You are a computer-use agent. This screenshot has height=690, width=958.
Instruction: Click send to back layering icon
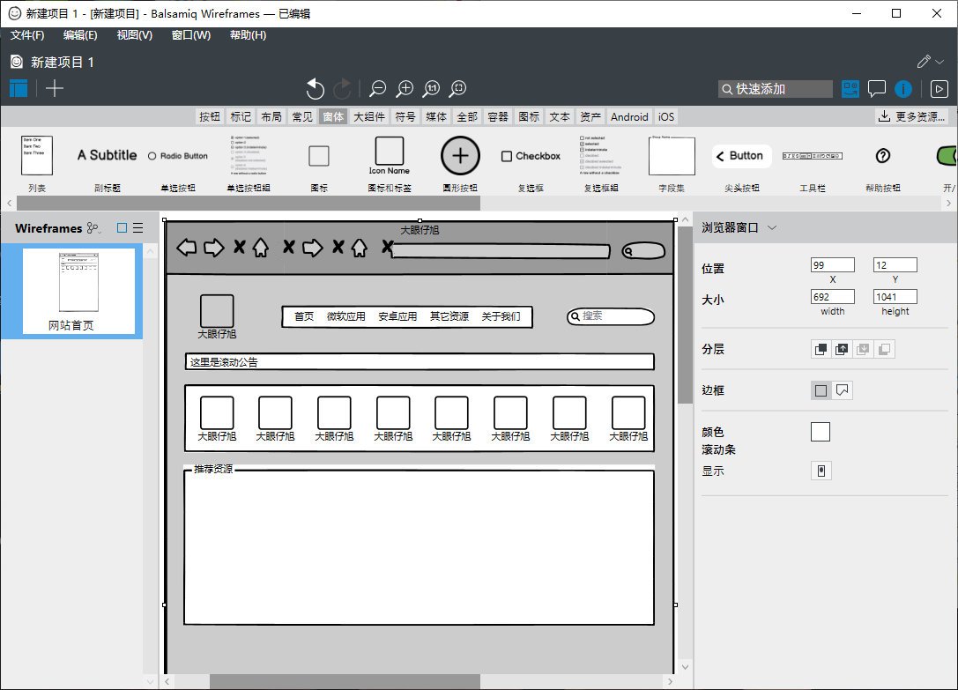coord(884,349)
